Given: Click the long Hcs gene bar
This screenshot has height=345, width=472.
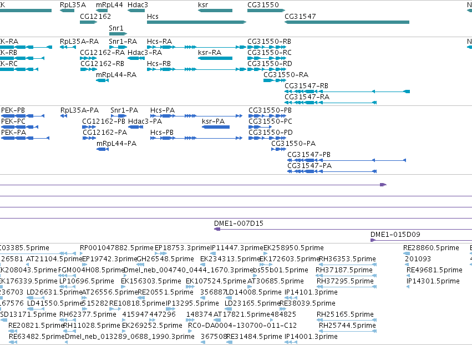Looking at the screenshot, I should point(196,22).
